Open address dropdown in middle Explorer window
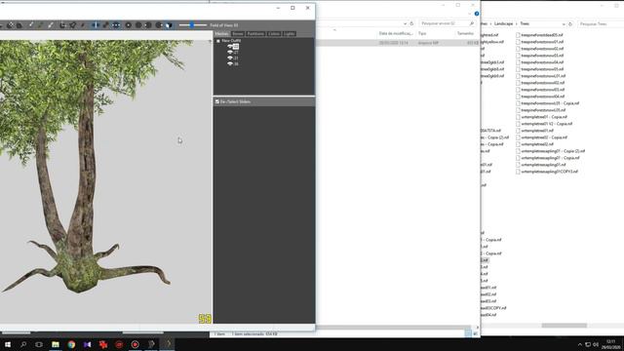Screen dimensions: 624x351 click(406, 23)
